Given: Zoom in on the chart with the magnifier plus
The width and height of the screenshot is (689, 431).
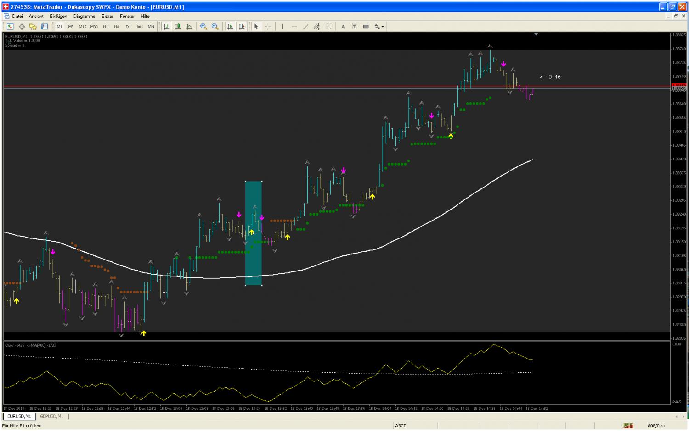Looking at the screenshot, I should pyautogui.click(x=203, y=27).
